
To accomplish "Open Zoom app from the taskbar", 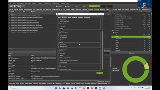I will tap(104, 88).
